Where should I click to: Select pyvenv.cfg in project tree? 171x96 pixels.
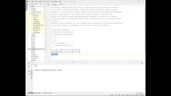coord(37,29)
